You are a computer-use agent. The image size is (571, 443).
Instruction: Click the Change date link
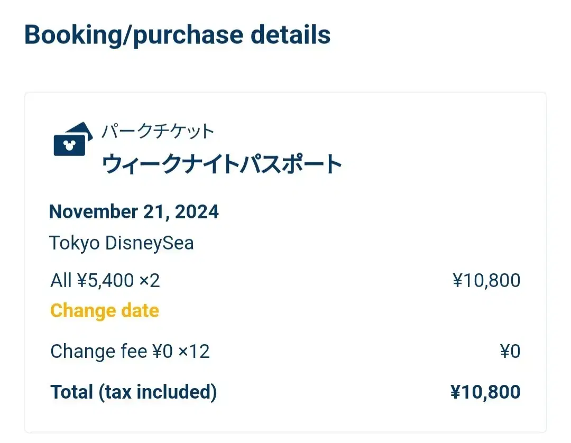coord(105,311)
